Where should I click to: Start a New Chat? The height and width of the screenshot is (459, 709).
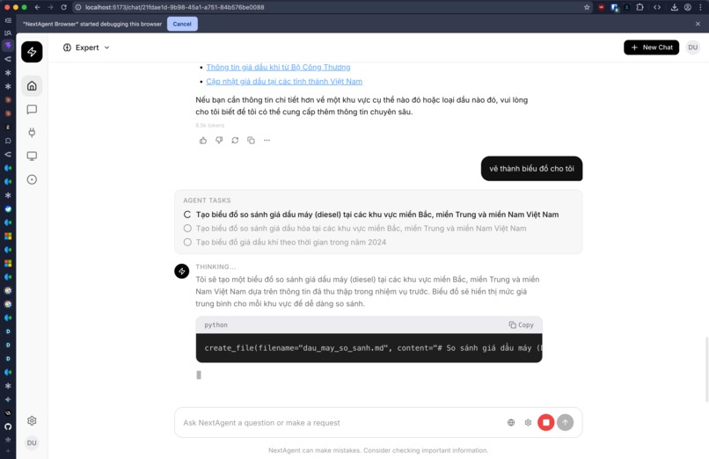(651, 47)
